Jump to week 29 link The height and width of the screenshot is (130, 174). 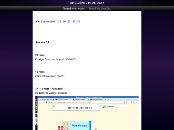click(x=79, y=22)
